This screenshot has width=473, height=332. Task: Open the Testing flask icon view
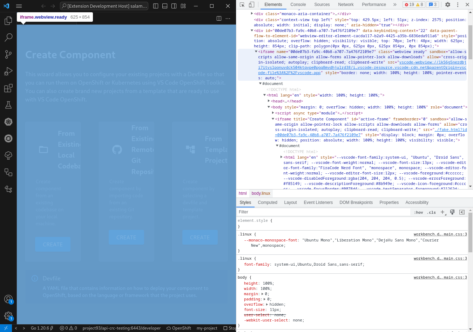coord(8,105)
